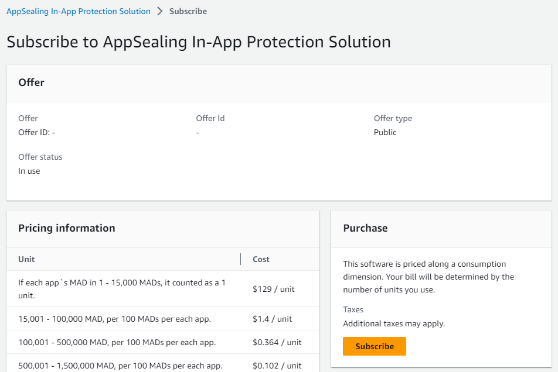Select the Offer type value "Public"
Image resolution: width=558 pixels, height=372 pixels.
pos(385,132)
